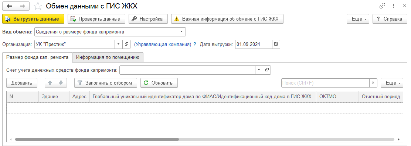The image size is (411, 146).
Task: Click the Дата выгрузки date field
Action: [x=254, y=44]
